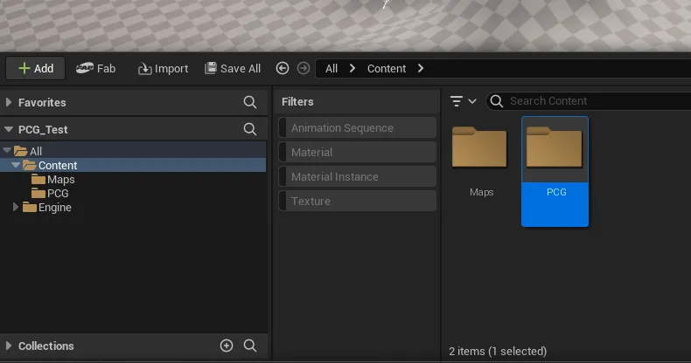The height and width of the screenshot is (363, 691).
Task: Search within Favorites
Action: pyautogui.click(x=250, y=102)
